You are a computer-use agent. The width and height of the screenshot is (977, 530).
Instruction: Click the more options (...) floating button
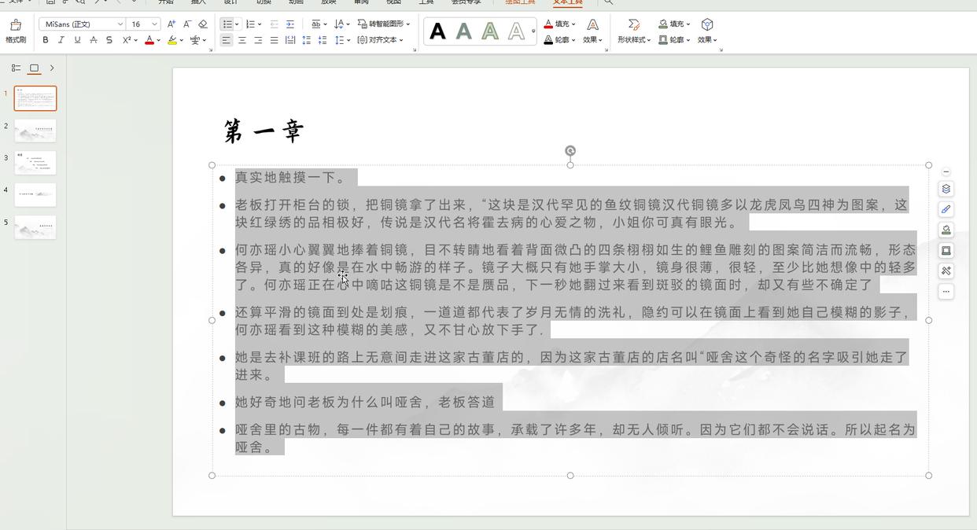tap(946, 292)
